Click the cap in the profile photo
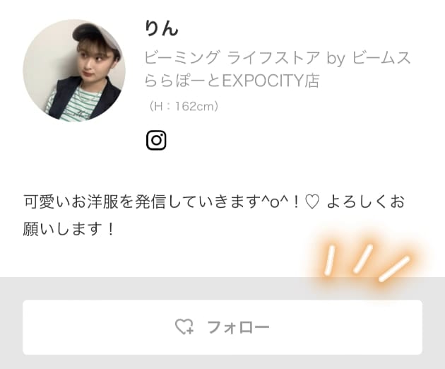This screenshot has height=369, width=445. pos(95,35)
